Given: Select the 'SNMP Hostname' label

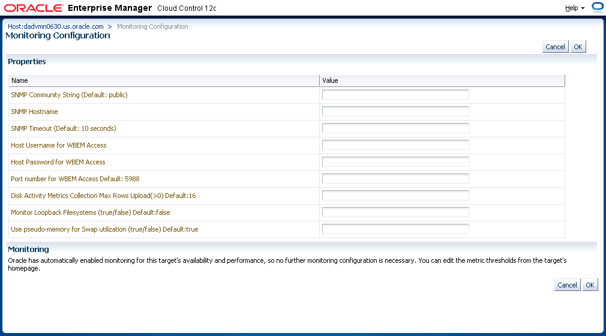Looking at the screenshot, I should [x=34, y=112].
